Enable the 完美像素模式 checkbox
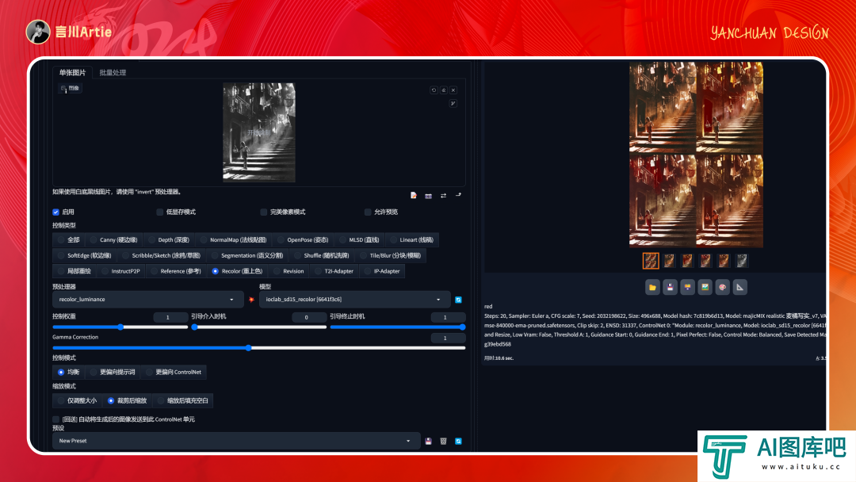Viewport: 856px width, 482px height. tap(264, 212)
